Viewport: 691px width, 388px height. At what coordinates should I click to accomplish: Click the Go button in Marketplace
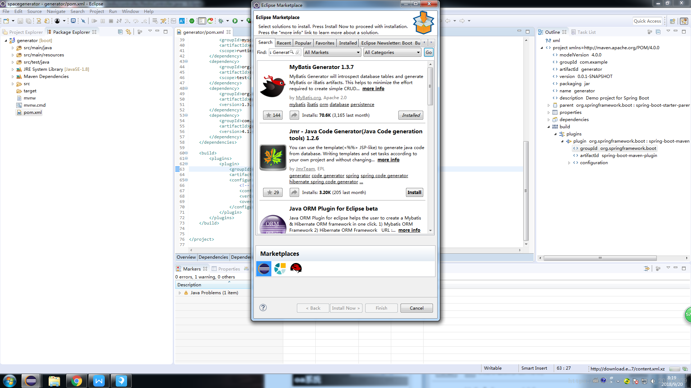[429, 52]
